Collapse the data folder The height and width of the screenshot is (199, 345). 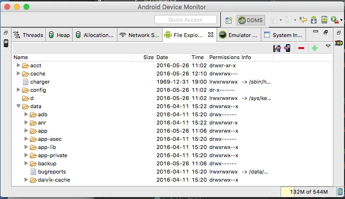(x=18, y=106)
